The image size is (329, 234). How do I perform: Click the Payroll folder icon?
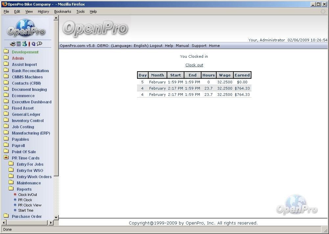coord(6,145)
